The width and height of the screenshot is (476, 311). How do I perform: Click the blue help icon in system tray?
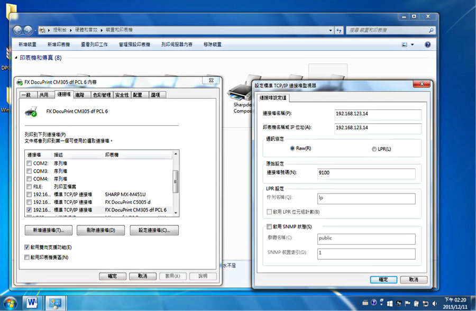tap(374, 302)
